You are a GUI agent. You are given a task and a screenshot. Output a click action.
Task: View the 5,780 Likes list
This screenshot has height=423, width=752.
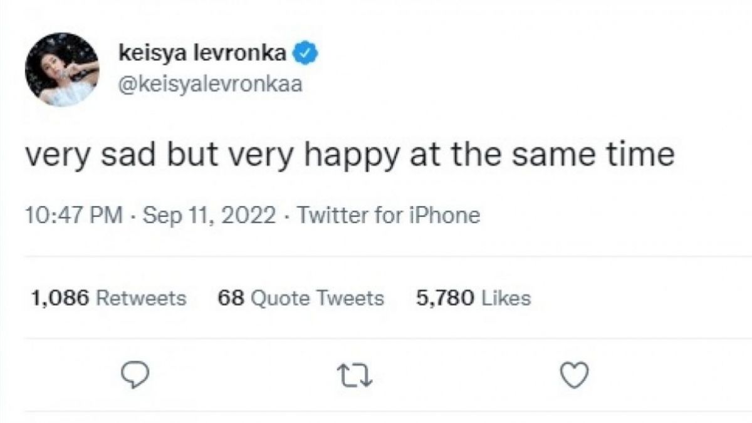click(x=472, y=298)
